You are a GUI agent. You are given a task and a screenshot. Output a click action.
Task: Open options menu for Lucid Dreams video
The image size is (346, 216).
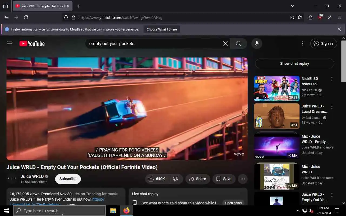pyautogui.click(x=332, y=107)
